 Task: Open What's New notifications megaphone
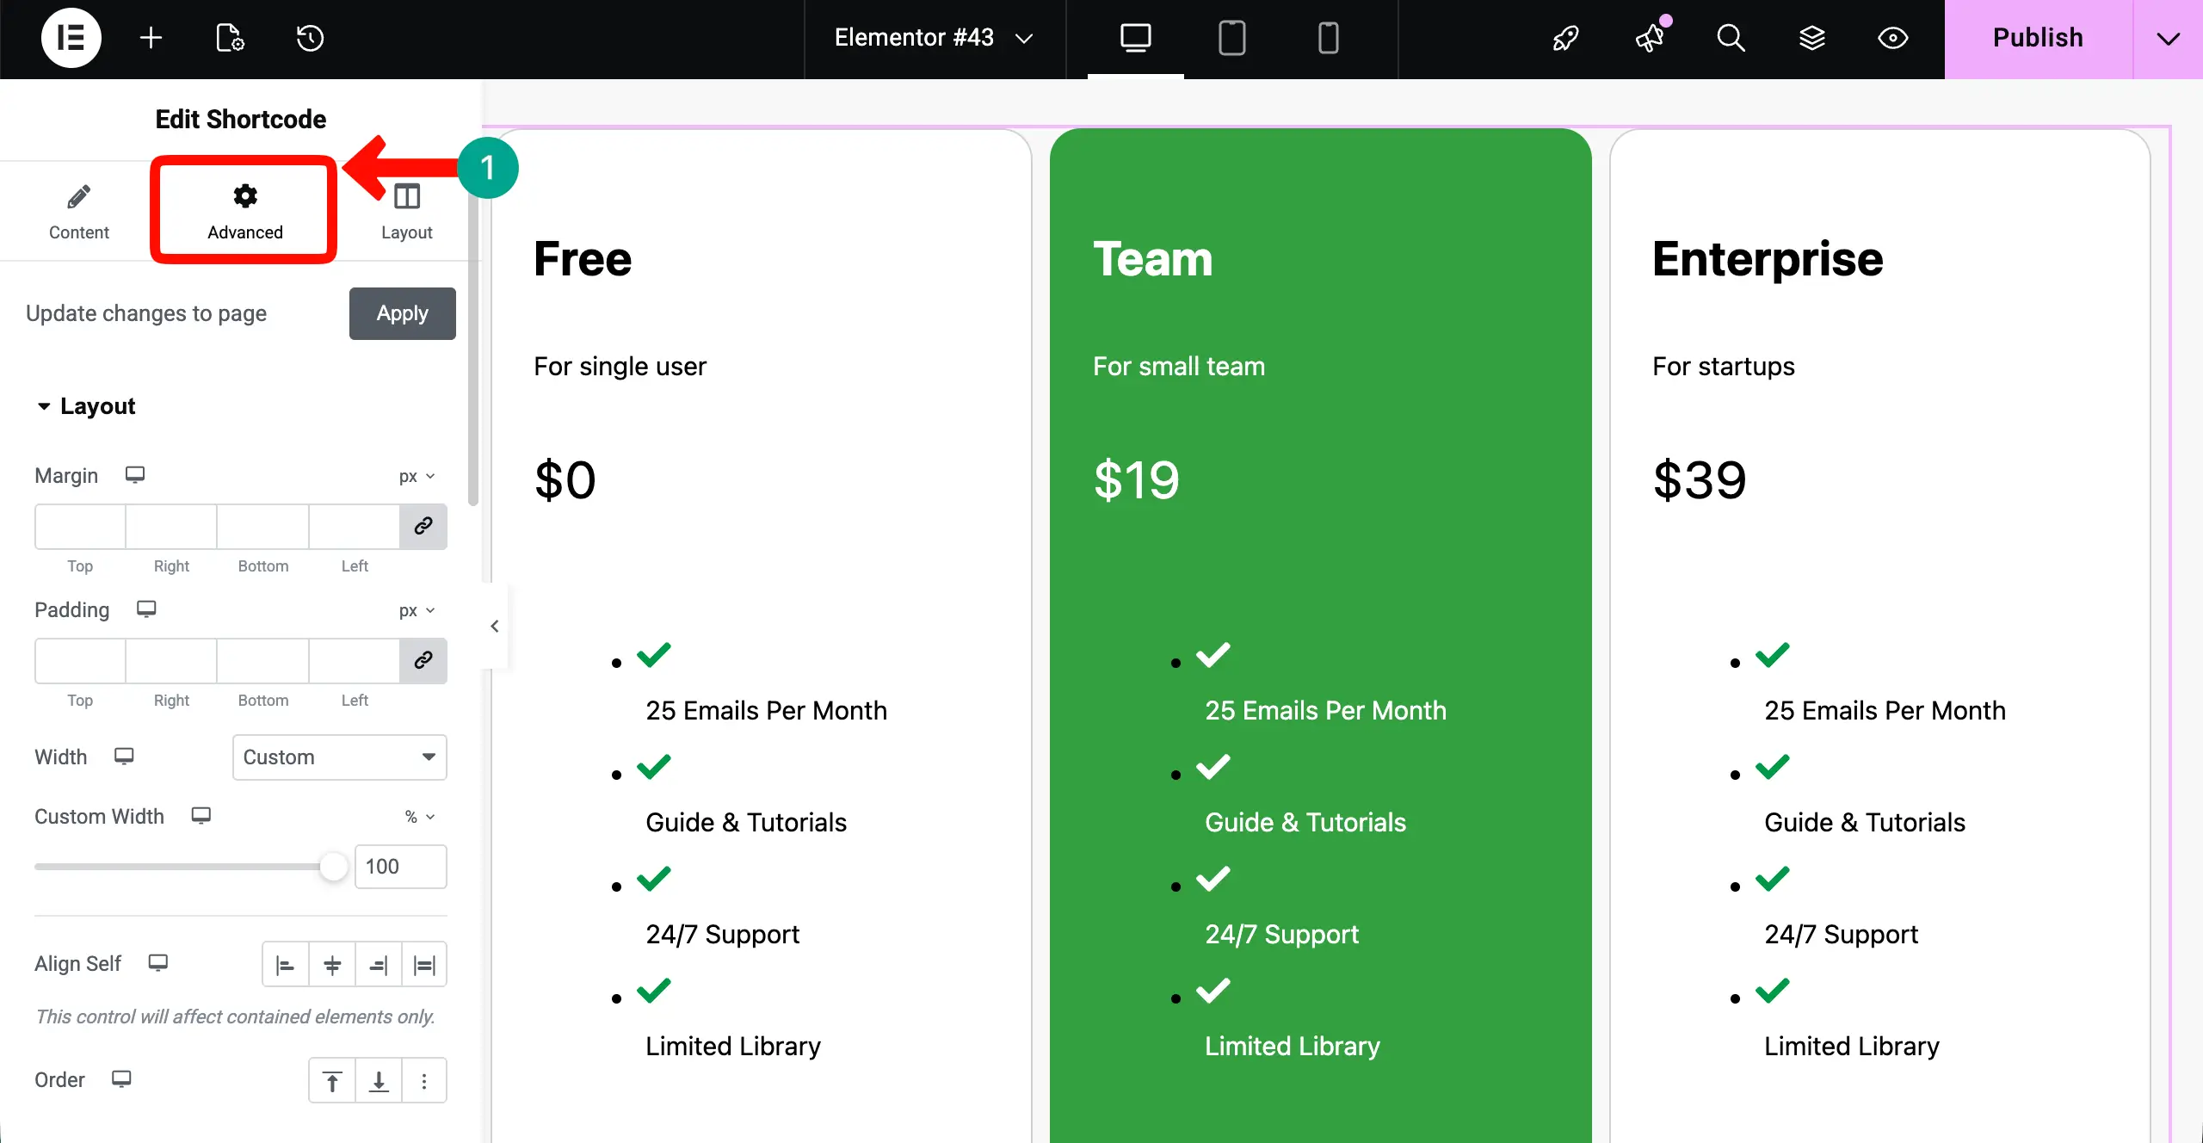pyautogui.click(x=1650, y=38)
